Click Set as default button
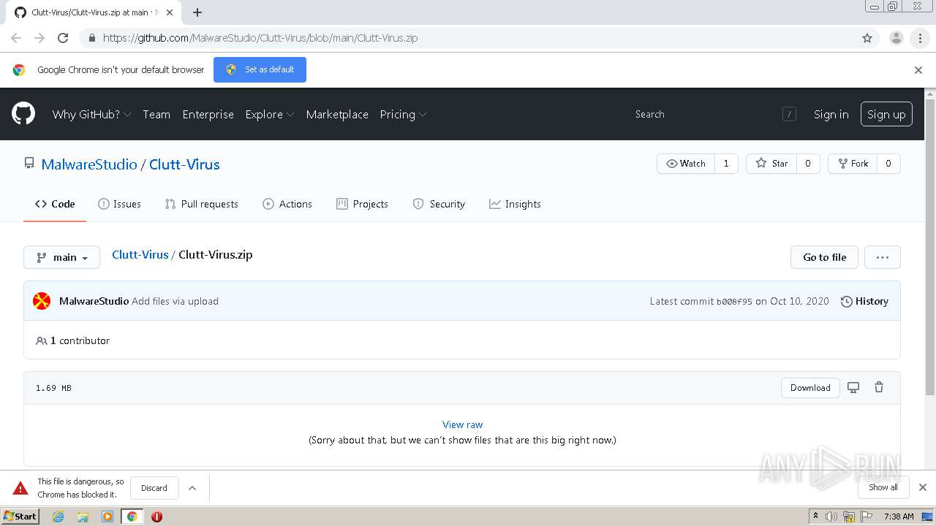The width and height of the screenshot is (936, 526). click(260, 69)
